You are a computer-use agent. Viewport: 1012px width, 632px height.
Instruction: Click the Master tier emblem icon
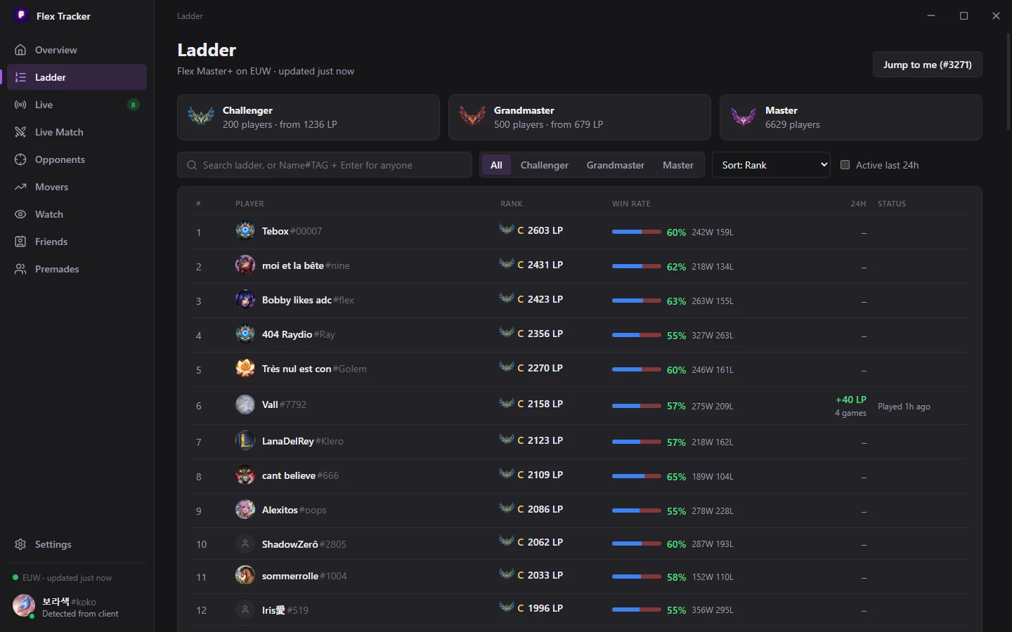click(744, 117)
